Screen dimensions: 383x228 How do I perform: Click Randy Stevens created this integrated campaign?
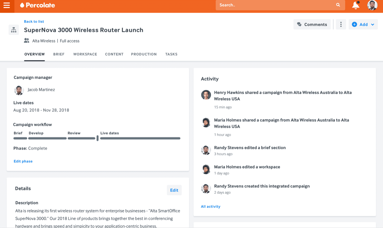(262, 186)
